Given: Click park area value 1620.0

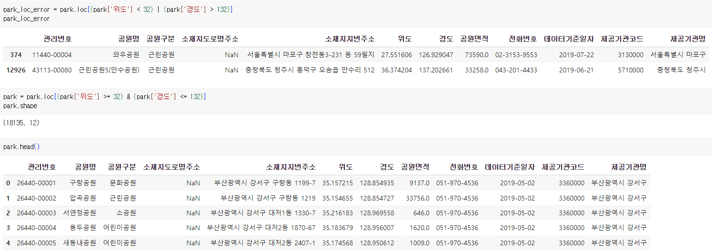Looking at the screenshot, I should (x=420, y=228).
